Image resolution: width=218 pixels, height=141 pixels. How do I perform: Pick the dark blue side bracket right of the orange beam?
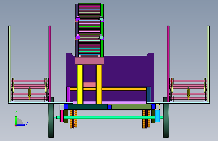(149, 94)
